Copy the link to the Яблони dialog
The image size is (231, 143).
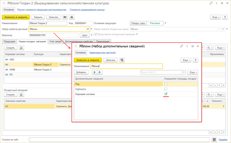pos(182,46)
